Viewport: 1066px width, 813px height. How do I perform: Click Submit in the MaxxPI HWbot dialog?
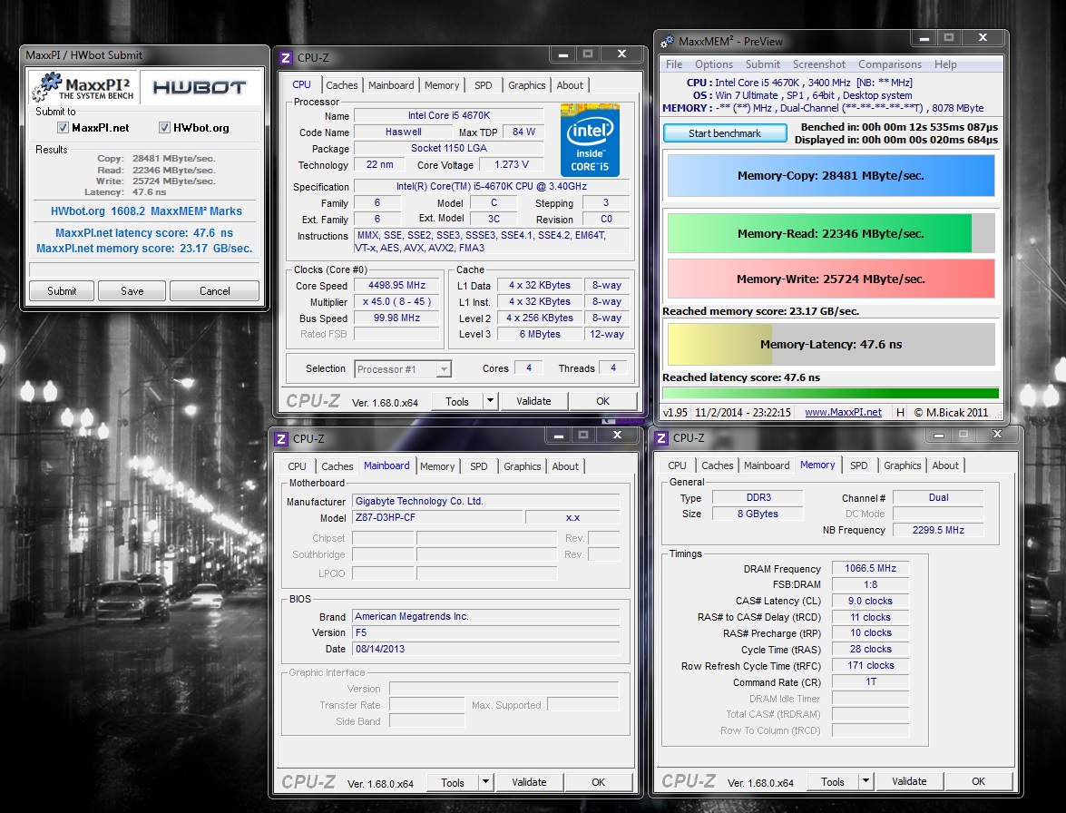(x=61, y=291)
